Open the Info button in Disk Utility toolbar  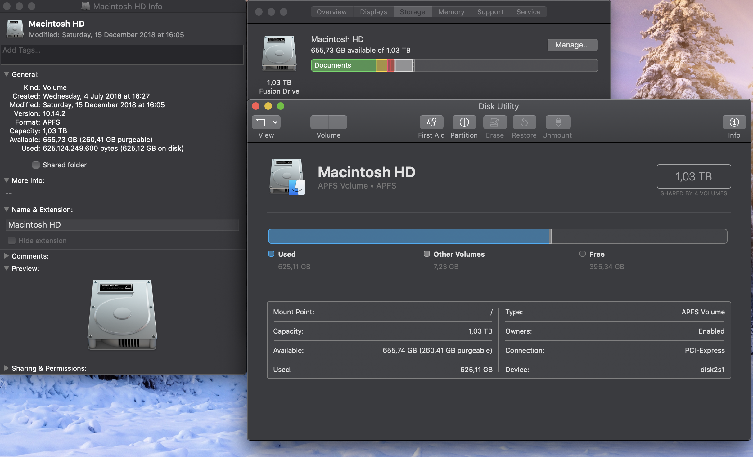point(734,122)
